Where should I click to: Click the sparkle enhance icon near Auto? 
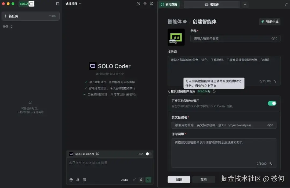click(134, 180)
